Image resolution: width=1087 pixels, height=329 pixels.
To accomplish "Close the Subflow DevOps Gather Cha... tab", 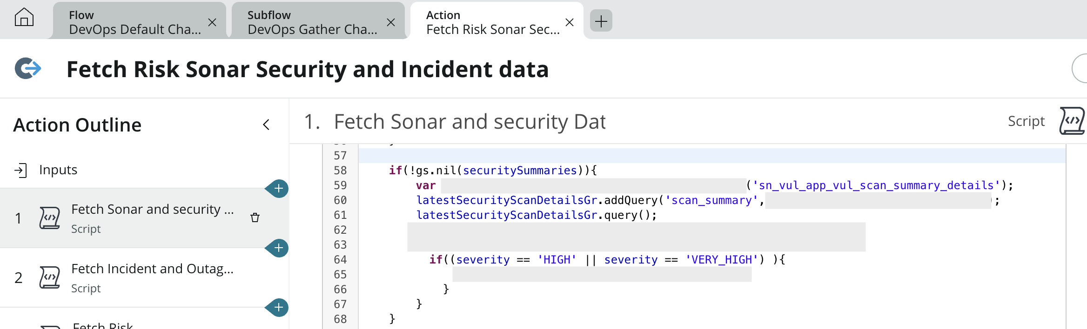I will (x=391, y=22).
